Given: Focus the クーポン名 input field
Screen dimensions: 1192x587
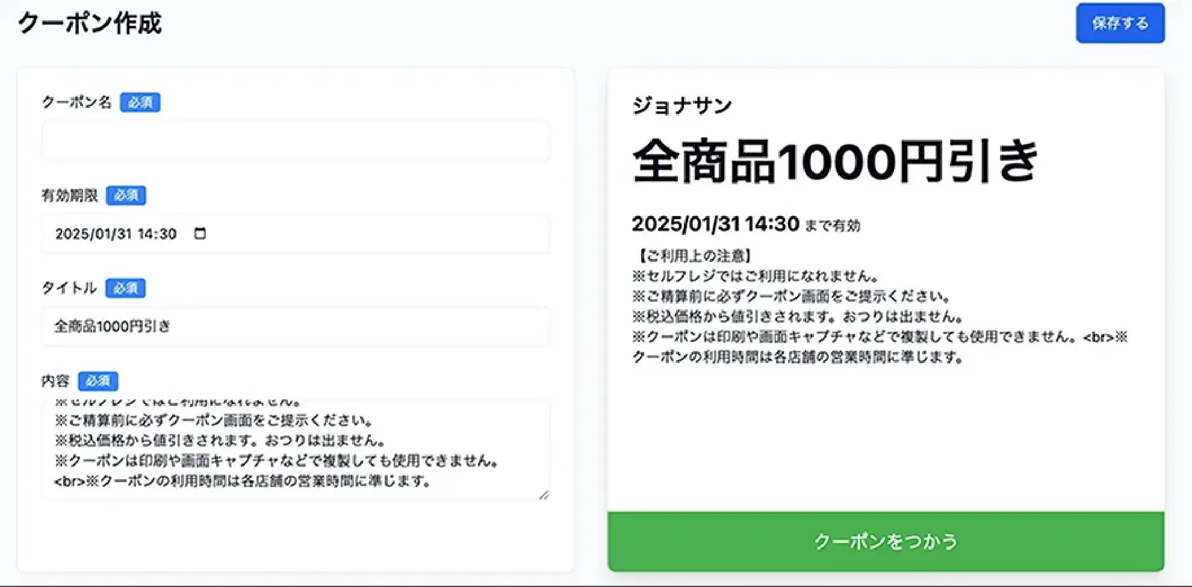Looking at the screenshot, I should pos(296,141).
